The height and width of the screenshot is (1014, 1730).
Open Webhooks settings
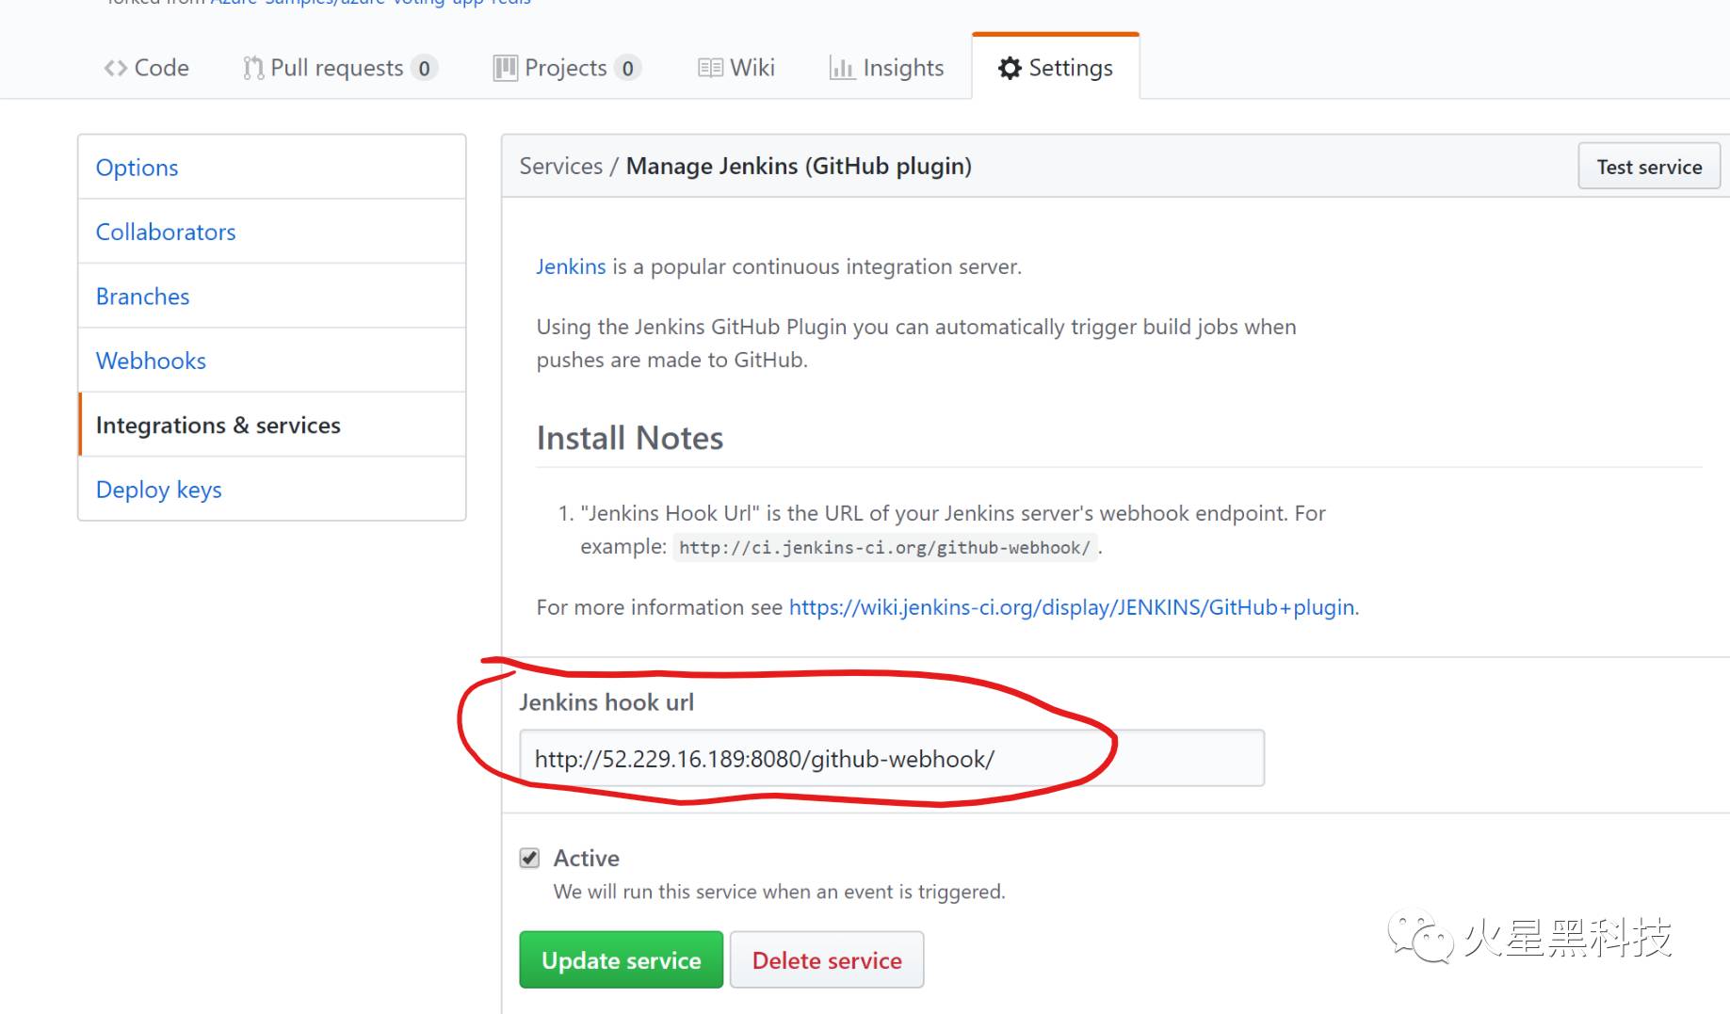point(271,361)
